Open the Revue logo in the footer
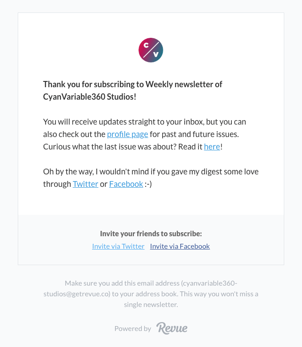 tap(172, 328)
